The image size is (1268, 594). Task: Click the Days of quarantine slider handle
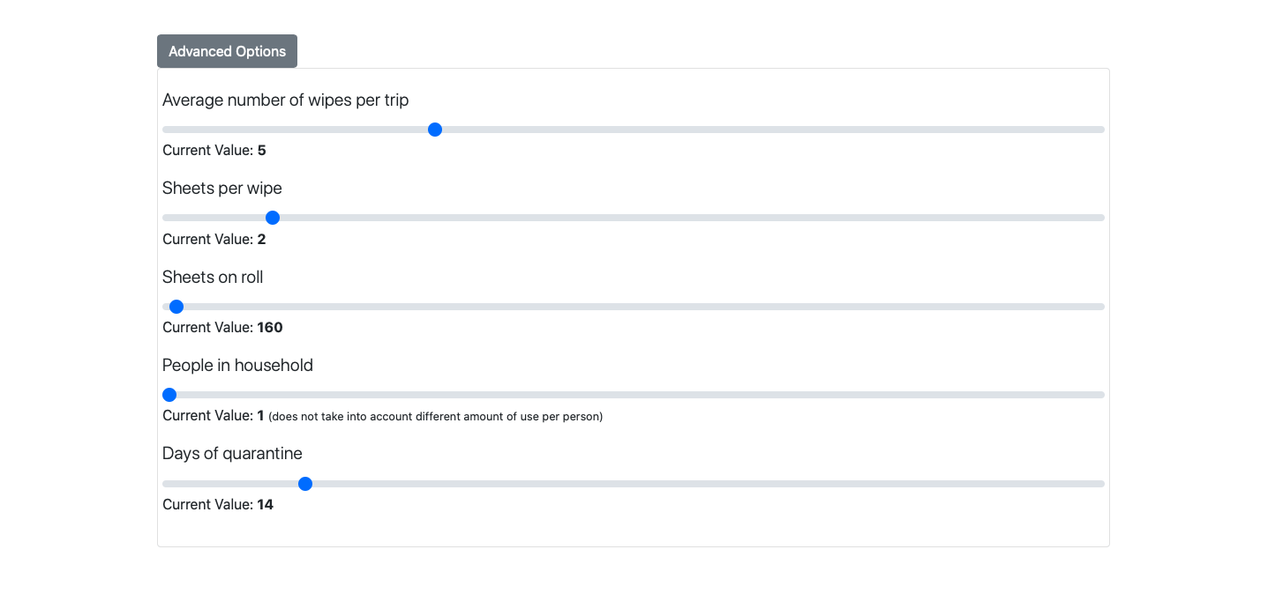(305, 484)
